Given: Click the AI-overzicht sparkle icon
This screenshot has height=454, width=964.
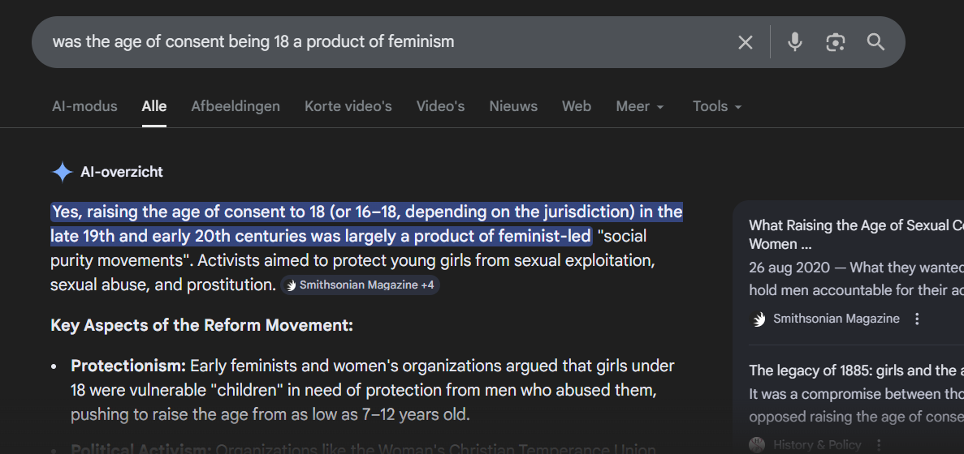Looking at the screenshot, I should (63, 172).
